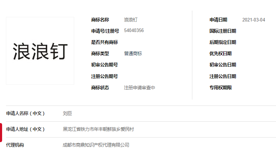The image size is (276, 153).
Task: Click the agency name 成都市商鼎知识产权代理有限公司
Action: point(96,145)
